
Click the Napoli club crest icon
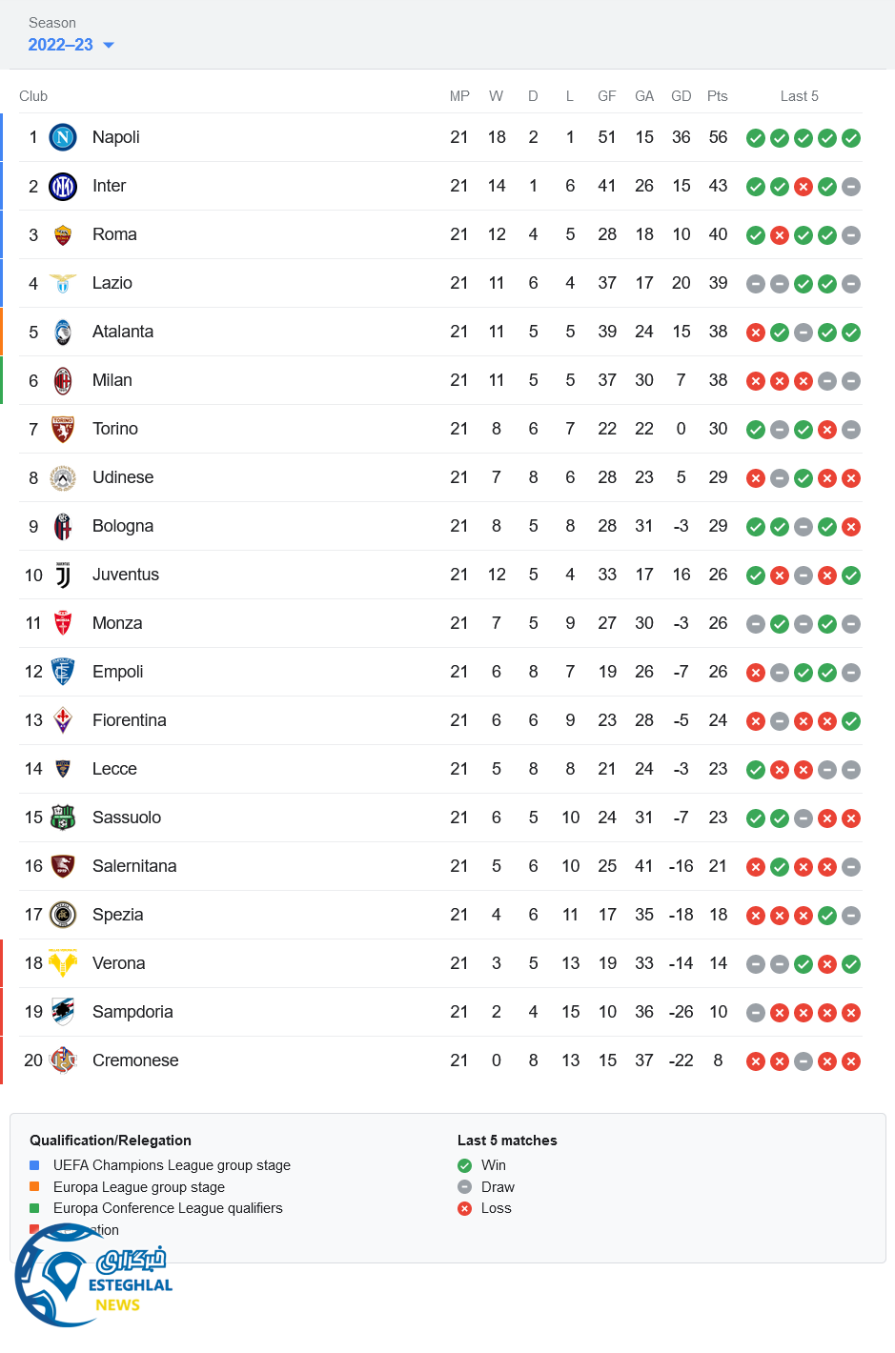(x=63, y=137)
